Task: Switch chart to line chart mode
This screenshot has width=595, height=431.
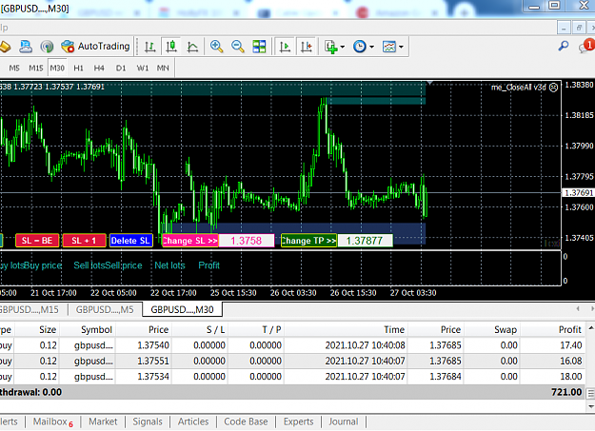Action: (x=192, y=47)
